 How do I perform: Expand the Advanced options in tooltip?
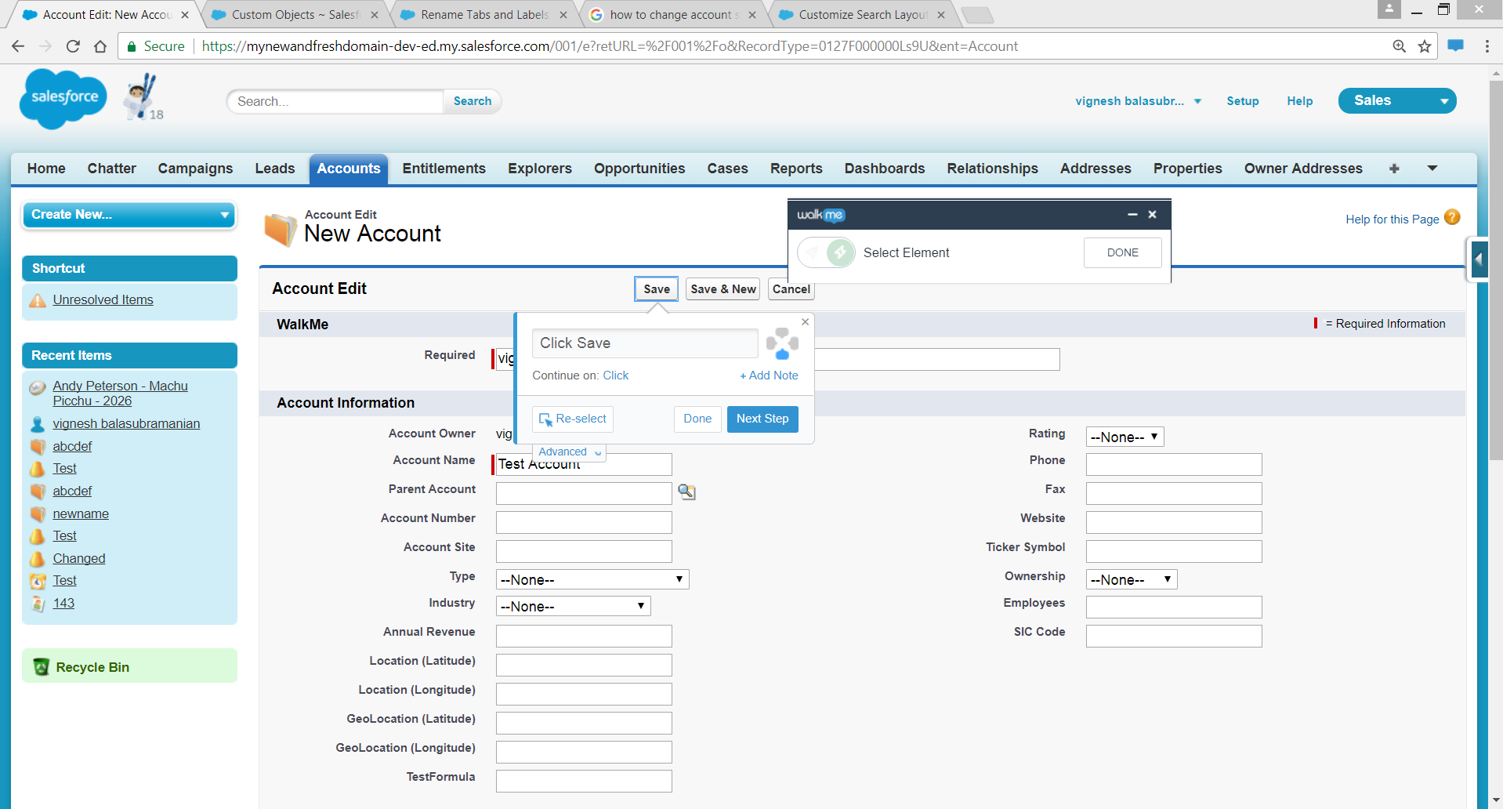coord(570,452)
